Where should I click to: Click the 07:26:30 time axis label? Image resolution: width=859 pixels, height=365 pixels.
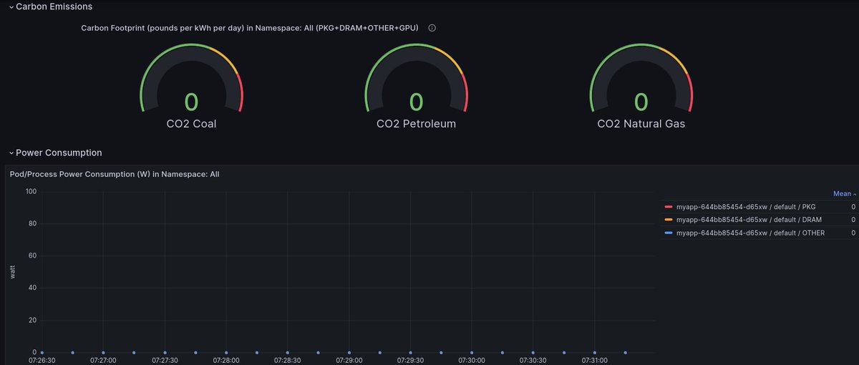click(42, 361)
